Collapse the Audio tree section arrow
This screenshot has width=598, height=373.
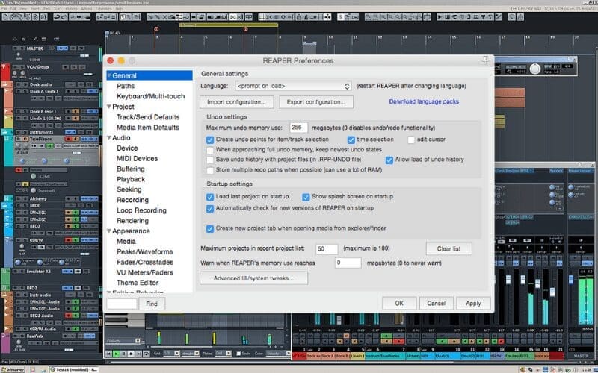109,138
